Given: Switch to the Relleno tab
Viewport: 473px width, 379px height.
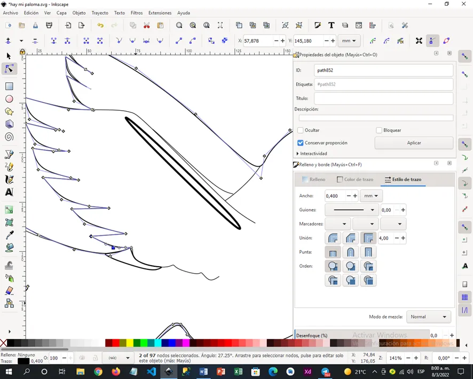Looking at the screenshot, I should pyautogui.click(x=314, y=180).
